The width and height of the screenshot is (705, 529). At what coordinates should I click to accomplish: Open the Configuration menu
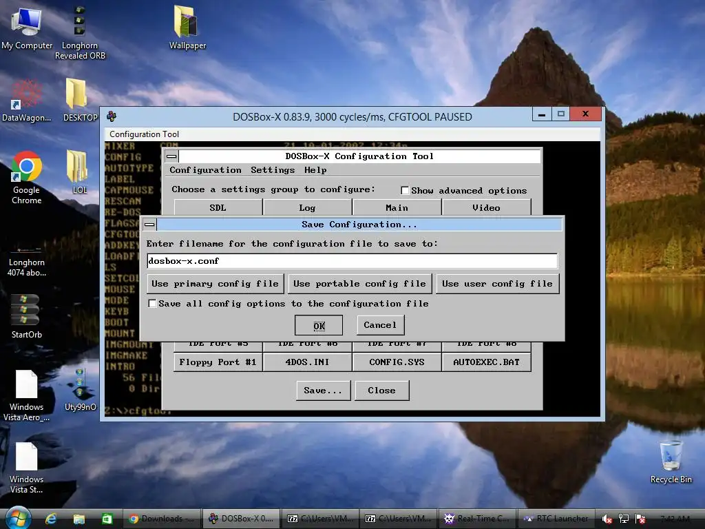coord(205,170)
